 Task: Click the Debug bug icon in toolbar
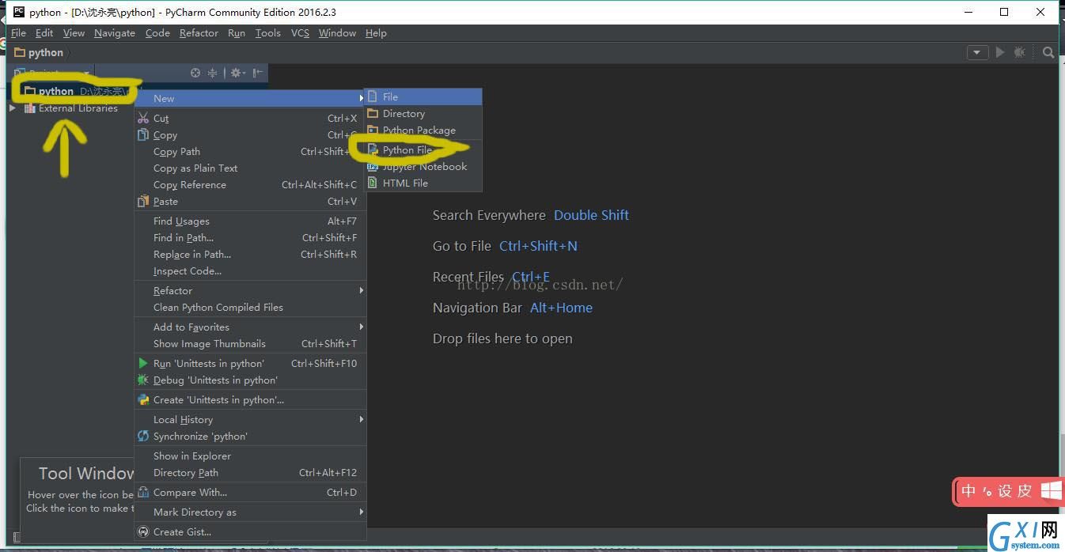point(1019,52)
